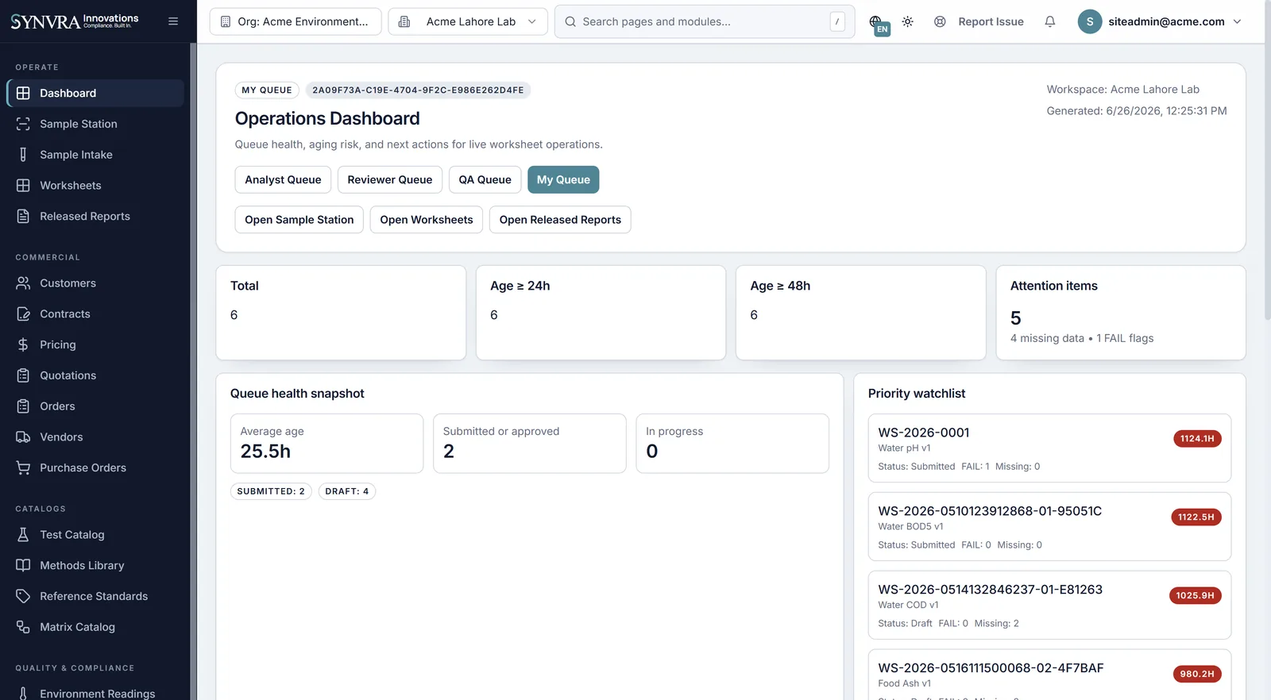Open Sample Station scan icon
1271x700 pixels.
(x=23, y=124)
